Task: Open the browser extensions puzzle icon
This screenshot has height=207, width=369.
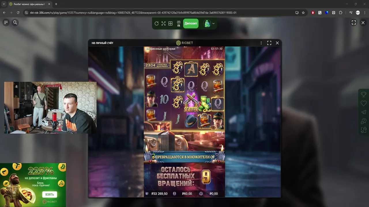Action: coord(340,13)
